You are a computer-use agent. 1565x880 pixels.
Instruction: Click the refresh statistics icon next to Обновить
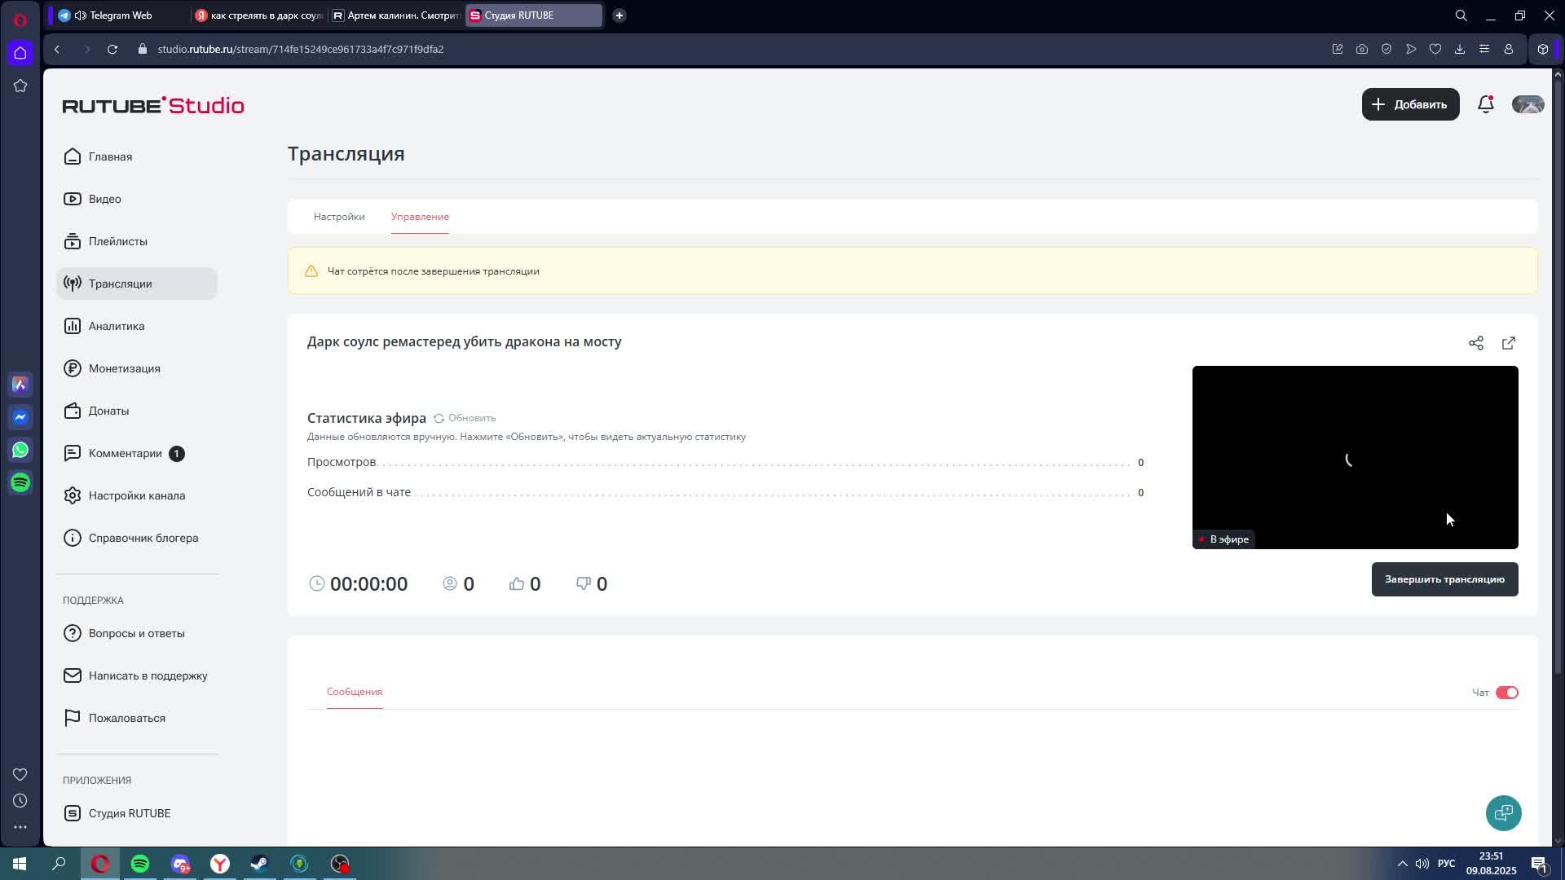(439, 418)
